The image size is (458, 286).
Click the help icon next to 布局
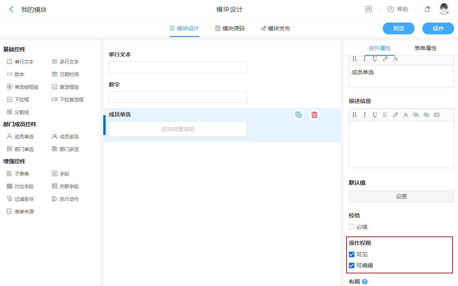click(x=365, y=282)
